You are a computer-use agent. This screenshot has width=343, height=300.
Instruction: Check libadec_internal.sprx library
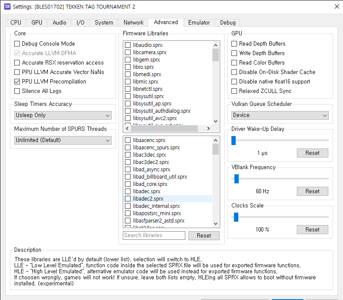pyautogui.click(x=128, y=206)
